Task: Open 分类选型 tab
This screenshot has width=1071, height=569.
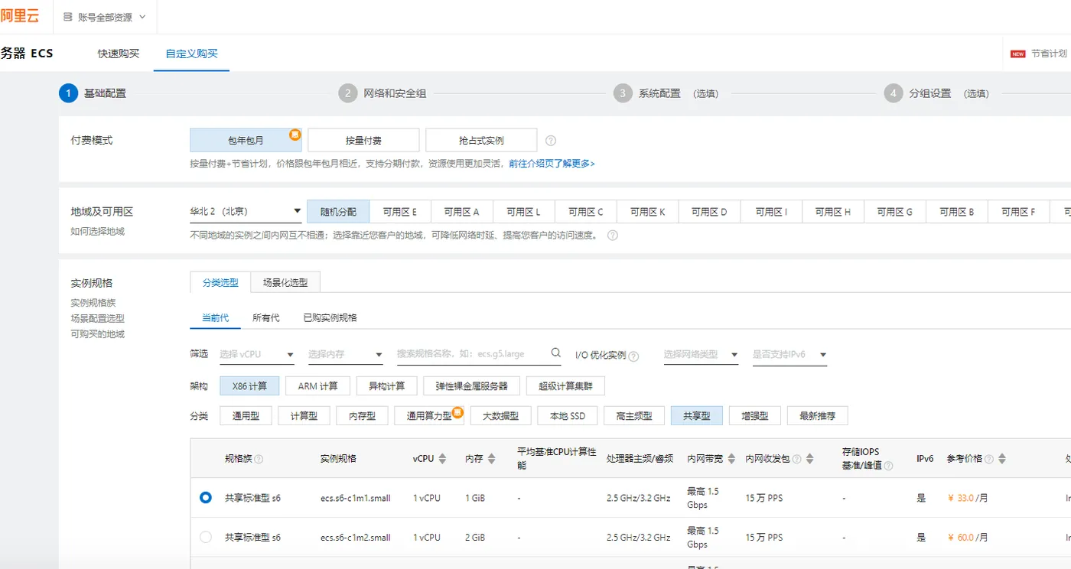Action: pos(220,282)
